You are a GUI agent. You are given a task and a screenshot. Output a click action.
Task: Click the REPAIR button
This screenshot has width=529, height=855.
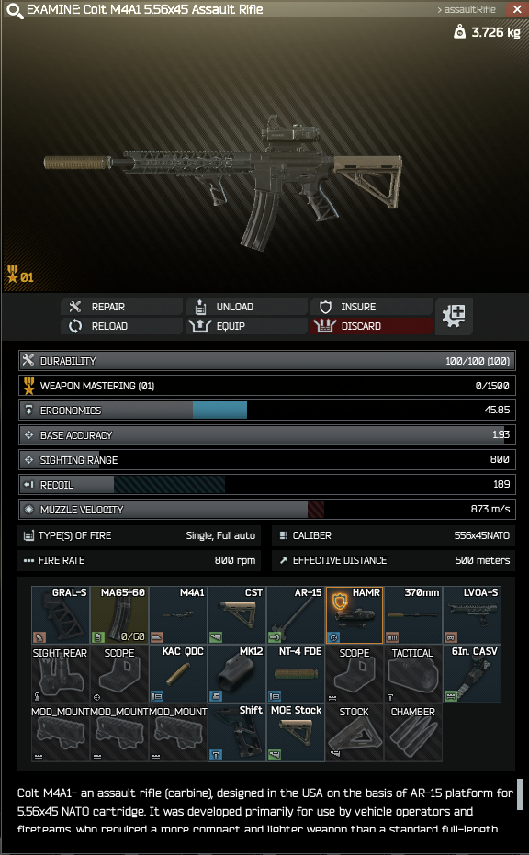tap(121, 307)
